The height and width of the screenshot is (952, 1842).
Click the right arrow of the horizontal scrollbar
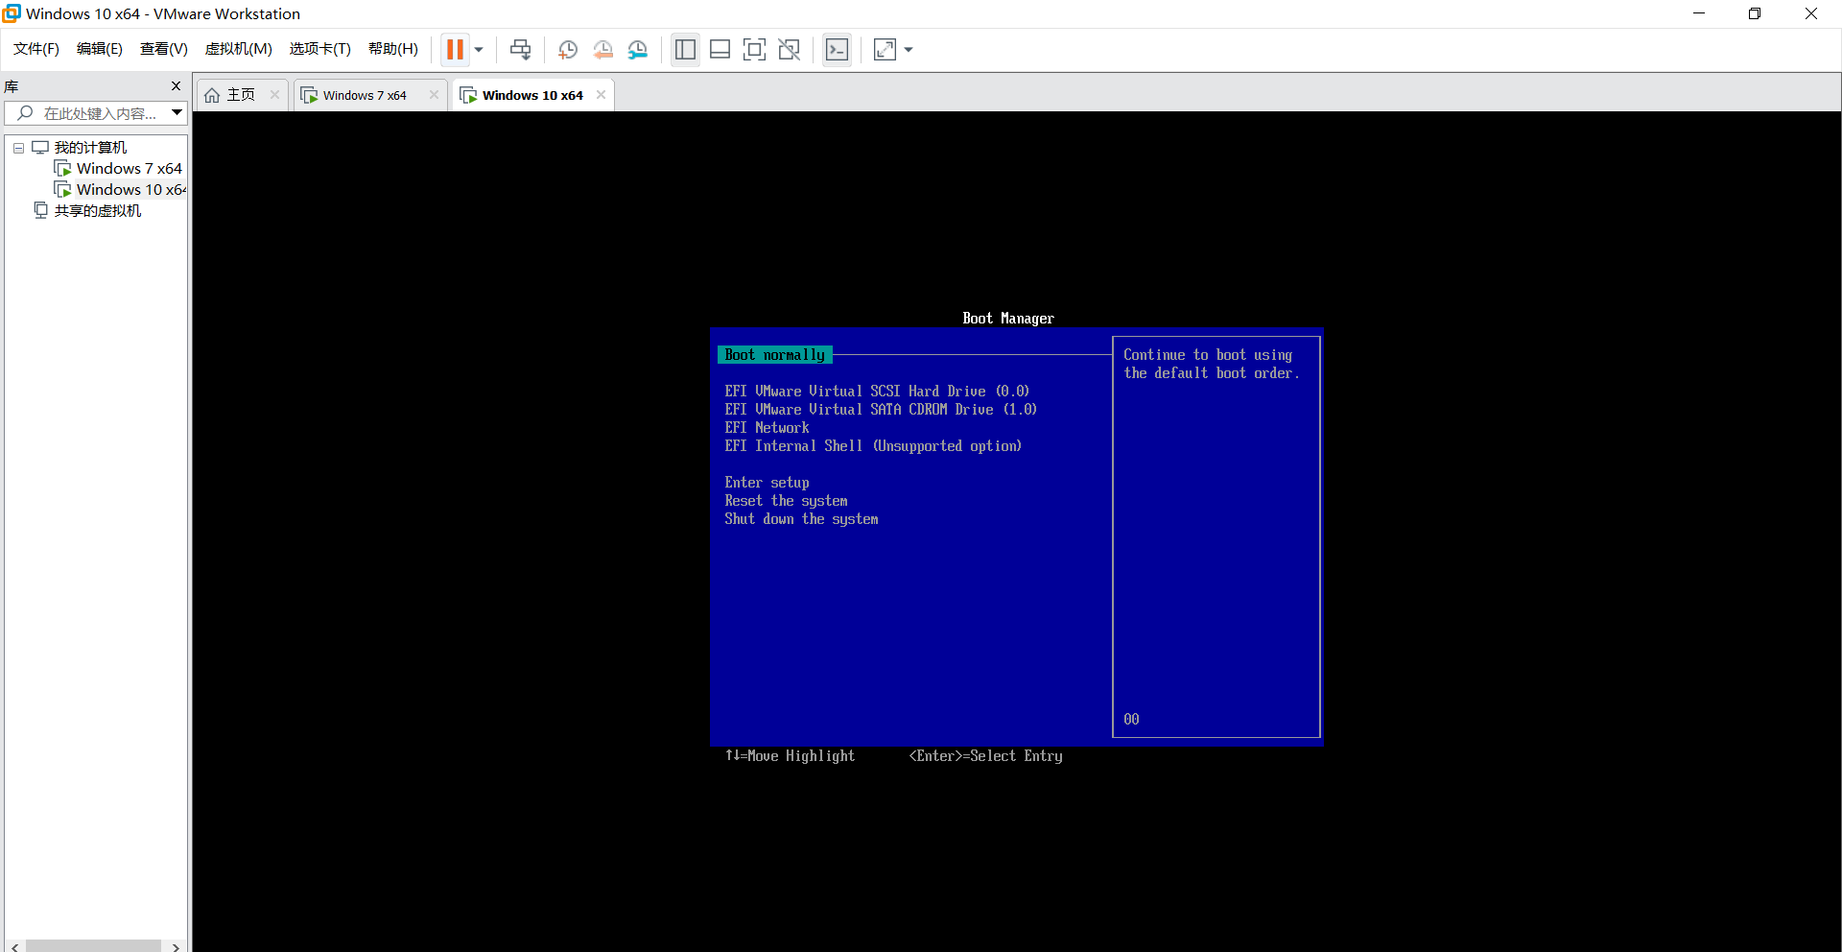coord(177,946)
